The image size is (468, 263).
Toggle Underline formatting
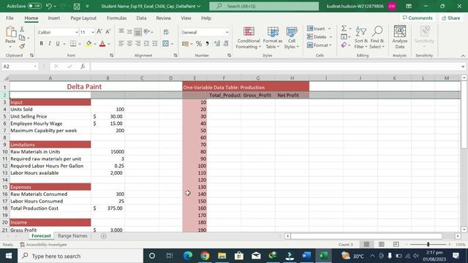58,44
